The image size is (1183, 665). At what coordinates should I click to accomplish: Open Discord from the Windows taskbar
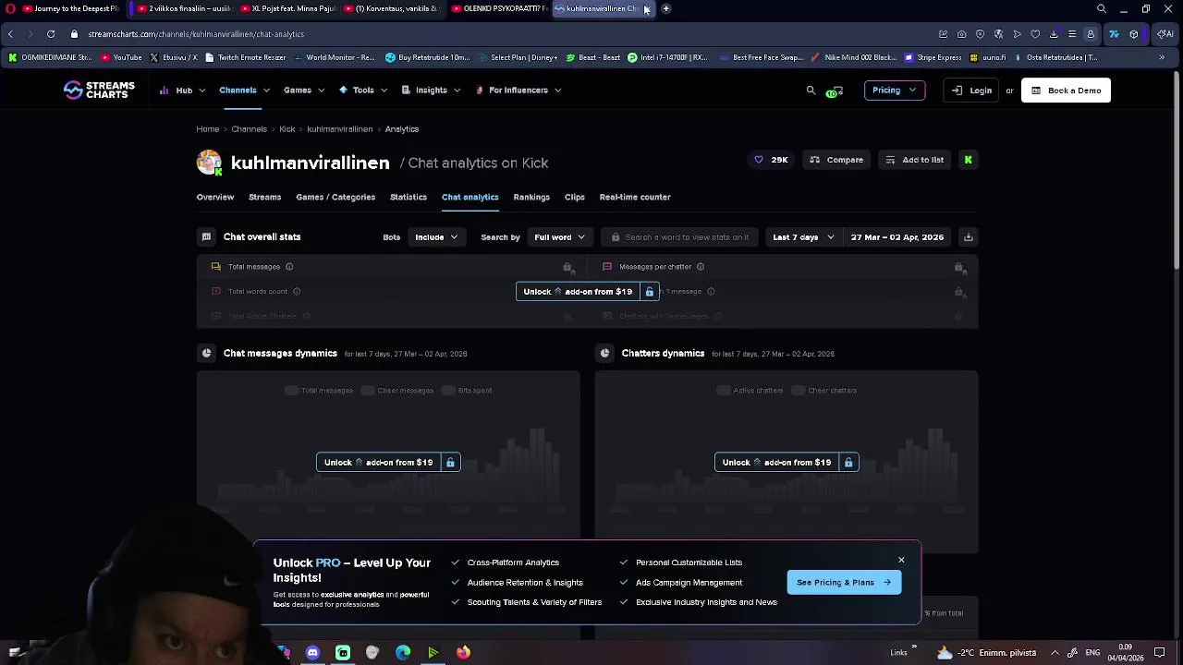312,653
